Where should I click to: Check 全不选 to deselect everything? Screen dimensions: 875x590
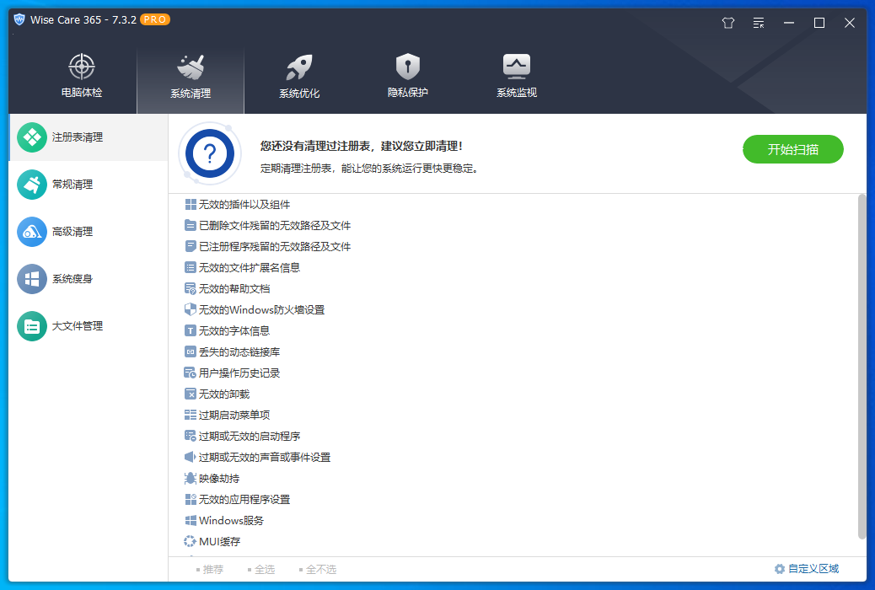point(320,569)
